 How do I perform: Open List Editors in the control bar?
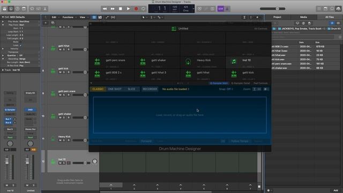click(x=319, y=9)
